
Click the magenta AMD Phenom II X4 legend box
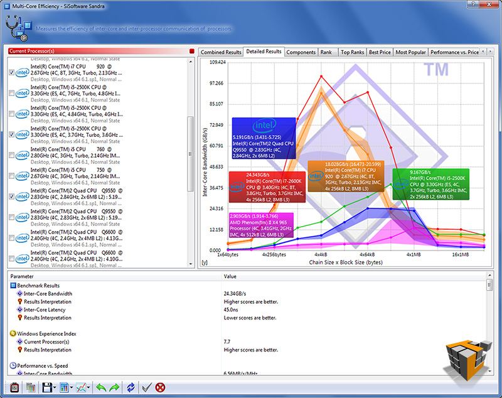tap(261, 225)
